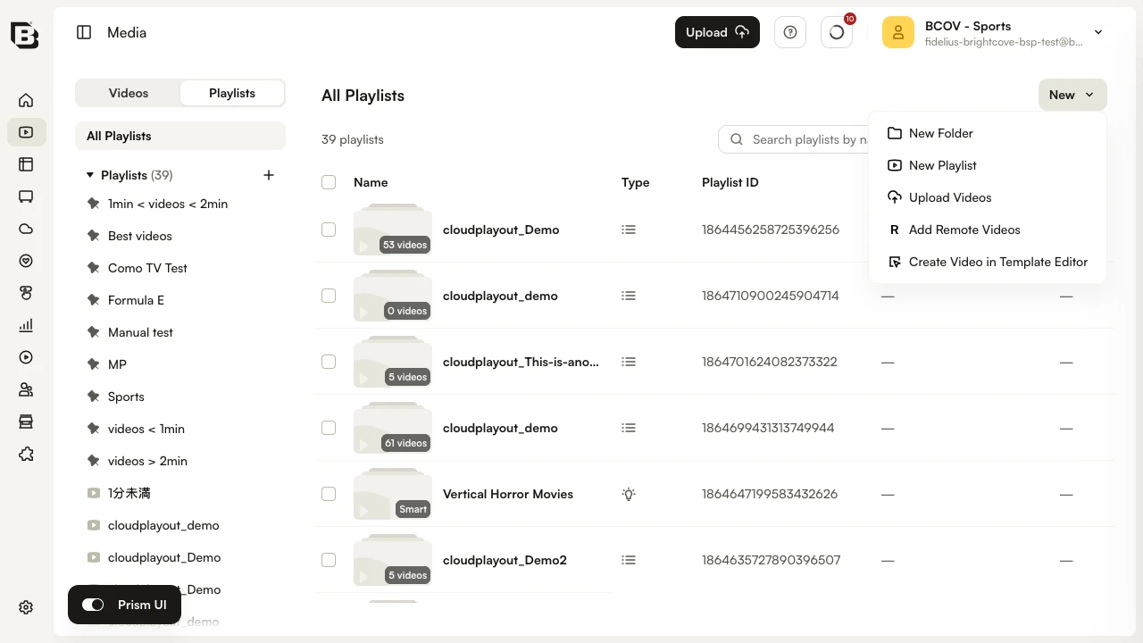Click the folder icon beside New Folder
The image size is (1143, 643).
pyautogui.click(x=894, y=133)
